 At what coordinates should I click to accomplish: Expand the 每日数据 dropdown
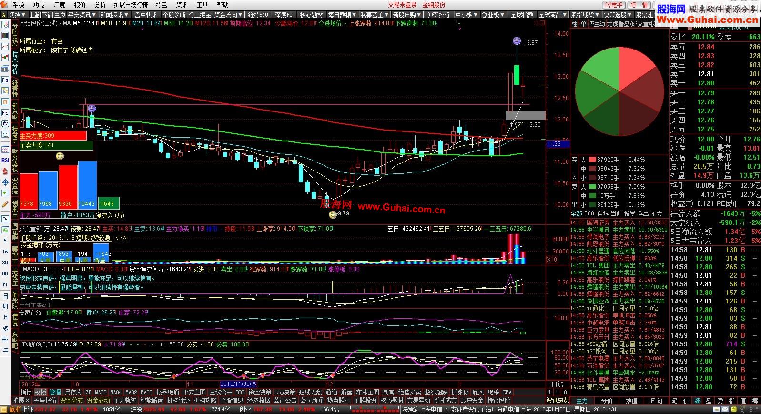[x=342, y=15]
